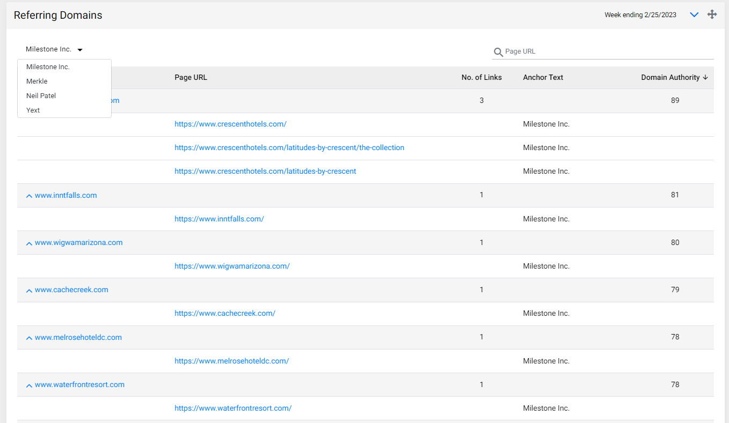Collapse the www.wigwamarizona.com row
Viewport: 729px width, 423px height.
29,243
